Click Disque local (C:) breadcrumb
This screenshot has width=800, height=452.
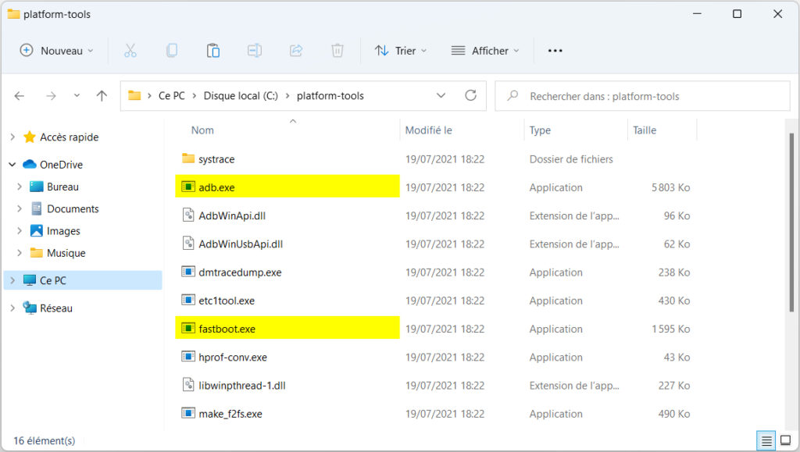pos(240,95)
